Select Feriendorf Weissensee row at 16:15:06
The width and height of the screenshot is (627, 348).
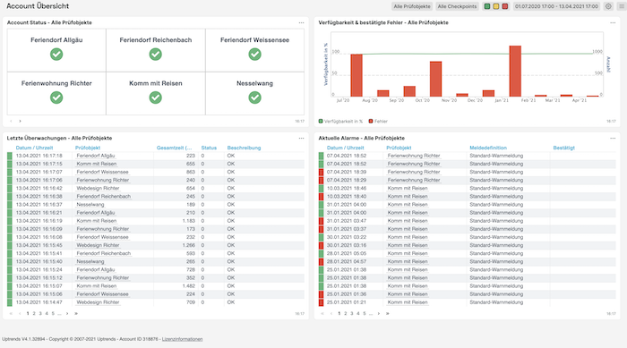[x=156, y=294]
